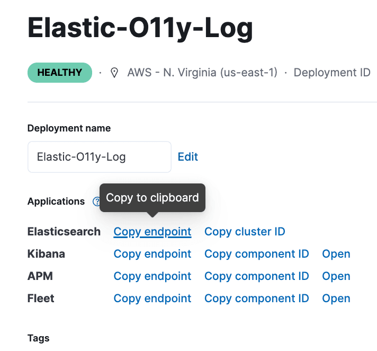Click the green HEALTHY status badge
377x351 pixels.
click(x=59, y=73)
